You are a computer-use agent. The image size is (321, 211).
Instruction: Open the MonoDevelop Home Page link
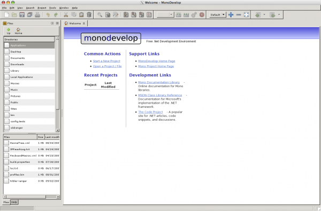tap(157, 61)
